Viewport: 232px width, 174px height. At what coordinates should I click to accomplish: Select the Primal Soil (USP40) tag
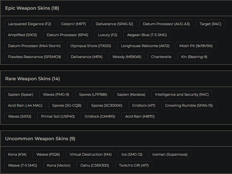coord(58,116)
